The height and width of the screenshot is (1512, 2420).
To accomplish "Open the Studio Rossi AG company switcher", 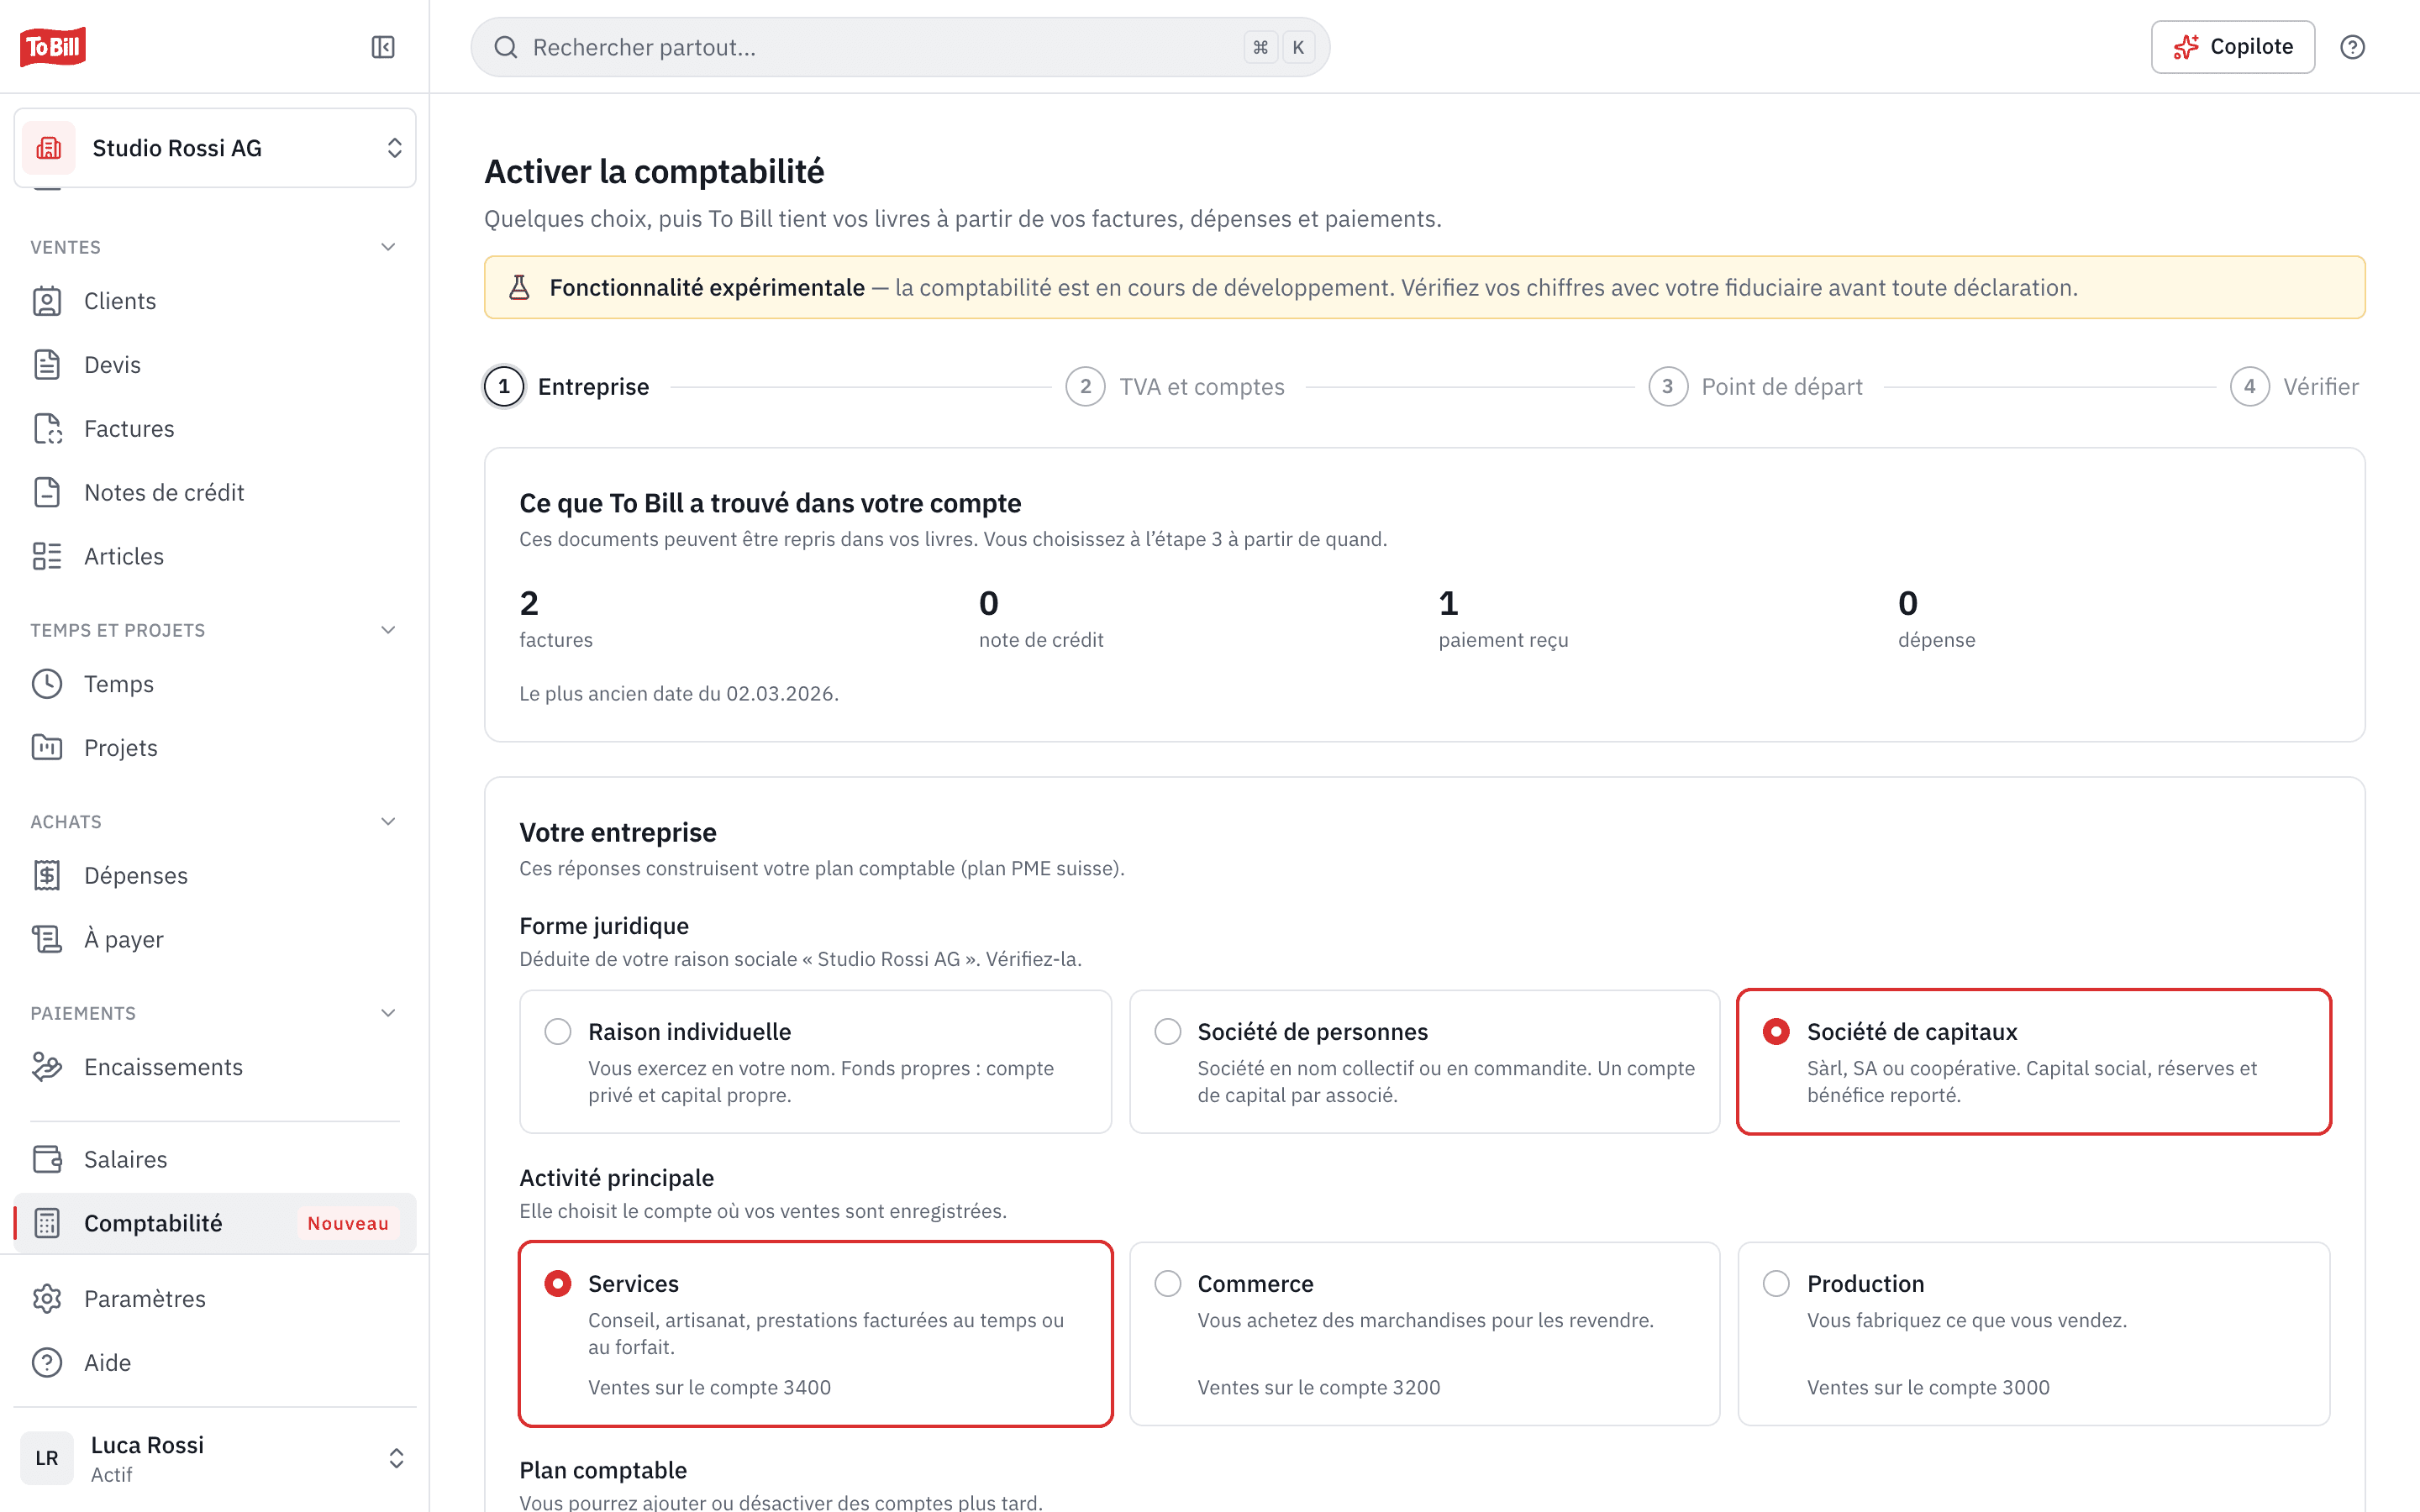I will click(215, 148).
